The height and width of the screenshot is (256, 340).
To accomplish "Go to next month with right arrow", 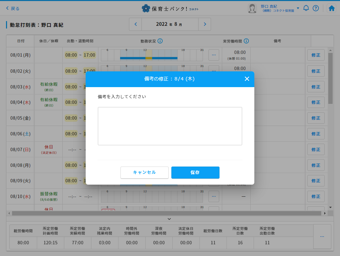I will [205, 24].
